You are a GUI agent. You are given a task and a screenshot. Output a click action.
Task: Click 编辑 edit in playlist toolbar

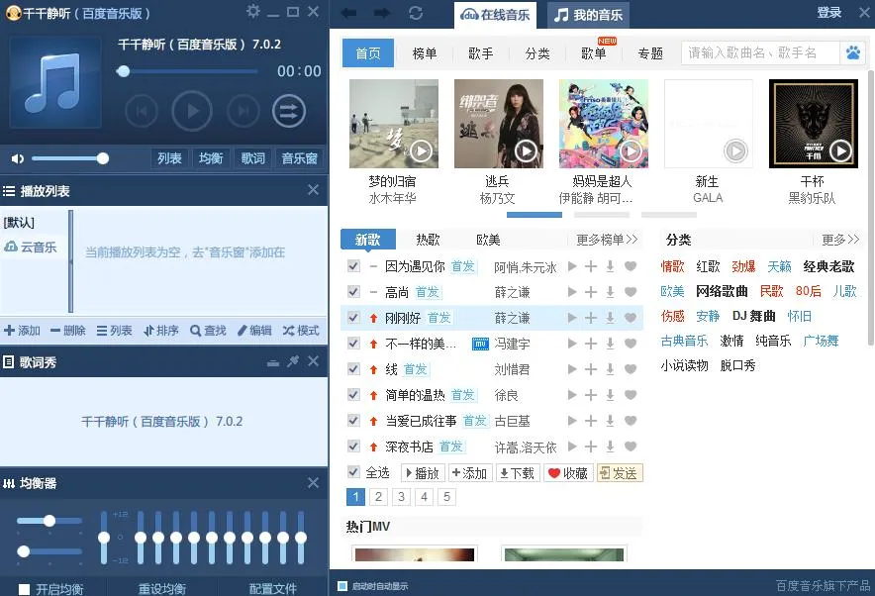pos(254,331)
